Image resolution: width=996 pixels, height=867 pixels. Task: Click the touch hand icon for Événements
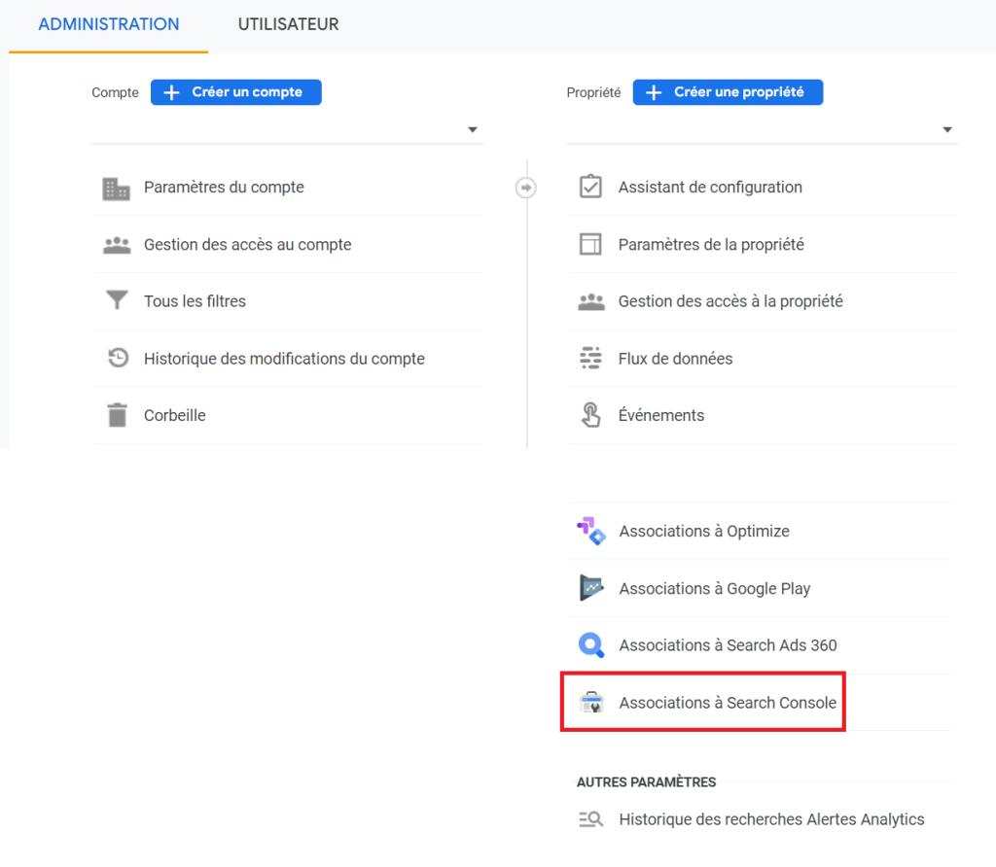click(x=590, y=415)
